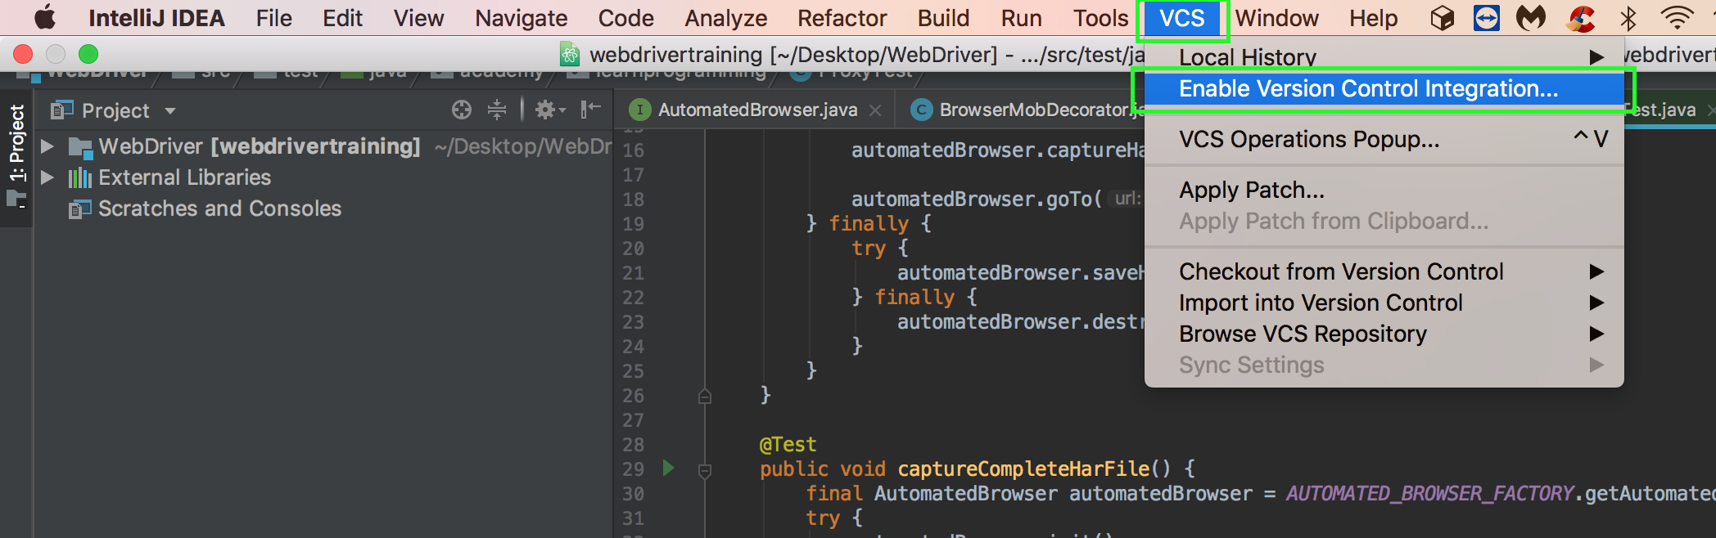Choose VCS Operations Popup... entry
Image resolution: width=1716 pixels, height=538 pixels.
point(1308,140)
